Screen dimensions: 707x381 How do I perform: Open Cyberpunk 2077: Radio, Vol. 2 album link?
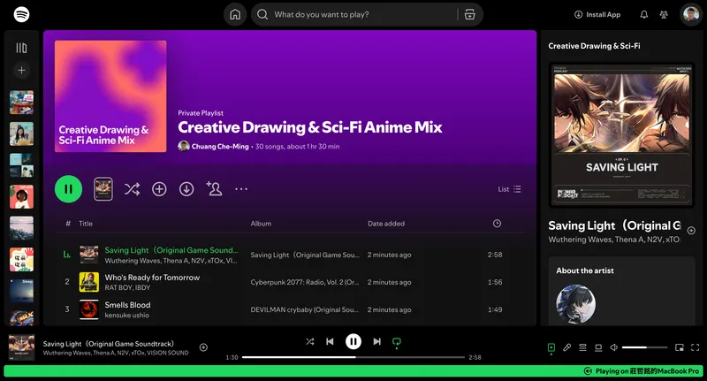tap(305, 282)
